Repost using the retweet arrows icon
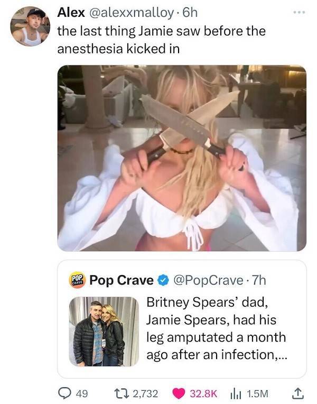The width and height of the screenshot is (317, 404). (x=126, y=392)
